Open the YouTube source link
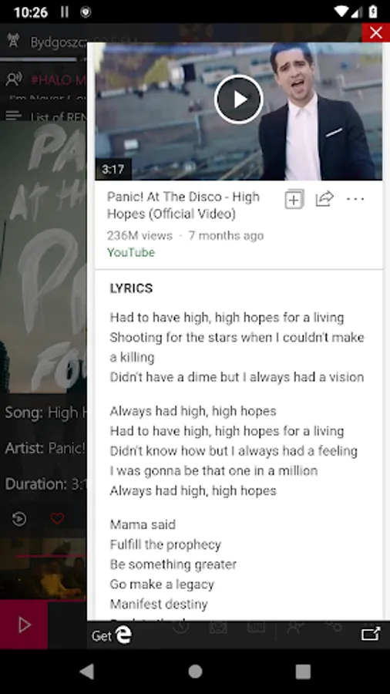Screen dimensions: 390x694 pyautogui.click(x=131, y=253)
